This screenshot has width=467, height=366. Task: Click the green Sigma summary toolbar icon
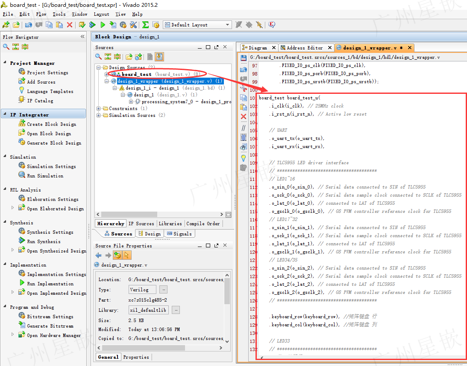click(x=145, y=25)
